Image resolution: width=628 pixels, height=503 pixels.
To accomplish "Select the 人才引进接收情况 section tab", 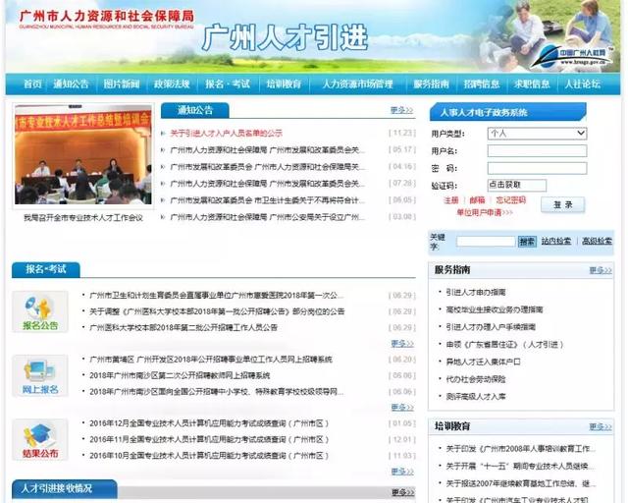I will [64, 488].
